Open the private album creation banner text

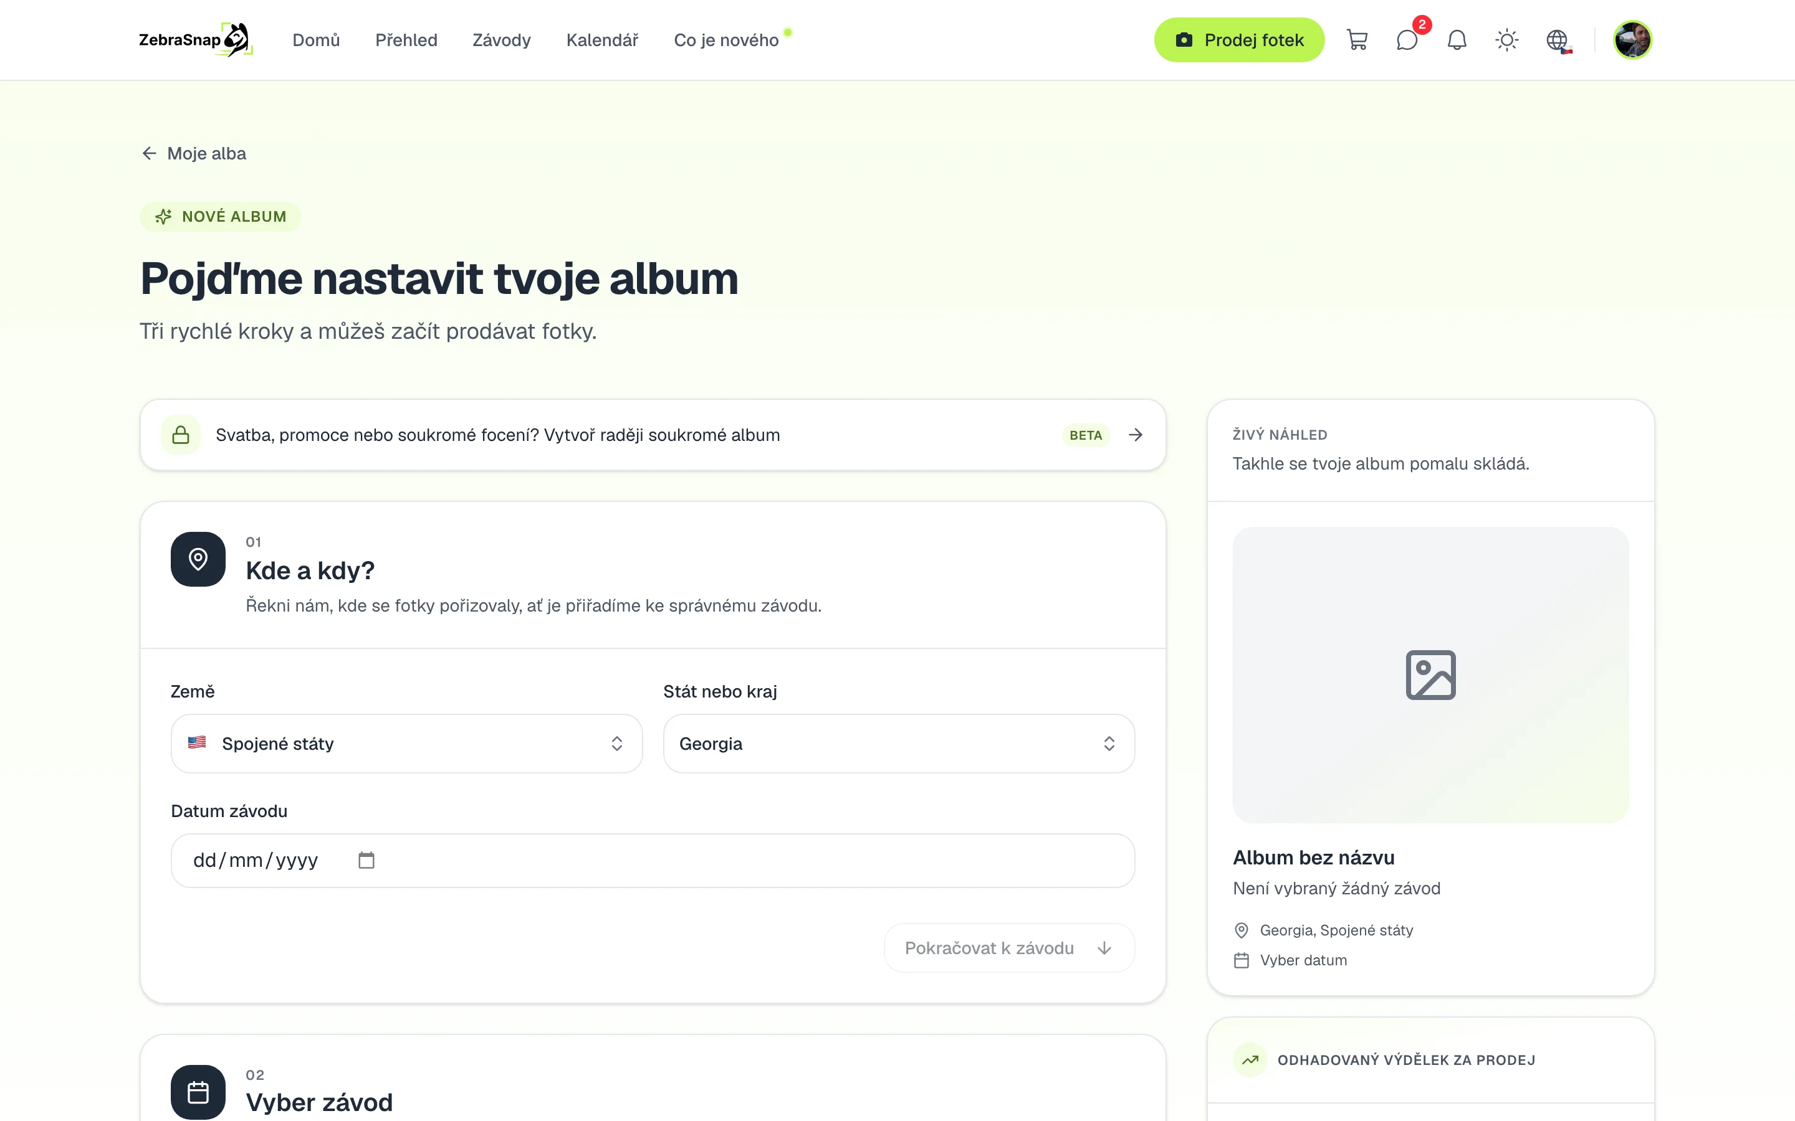point(498,435)
